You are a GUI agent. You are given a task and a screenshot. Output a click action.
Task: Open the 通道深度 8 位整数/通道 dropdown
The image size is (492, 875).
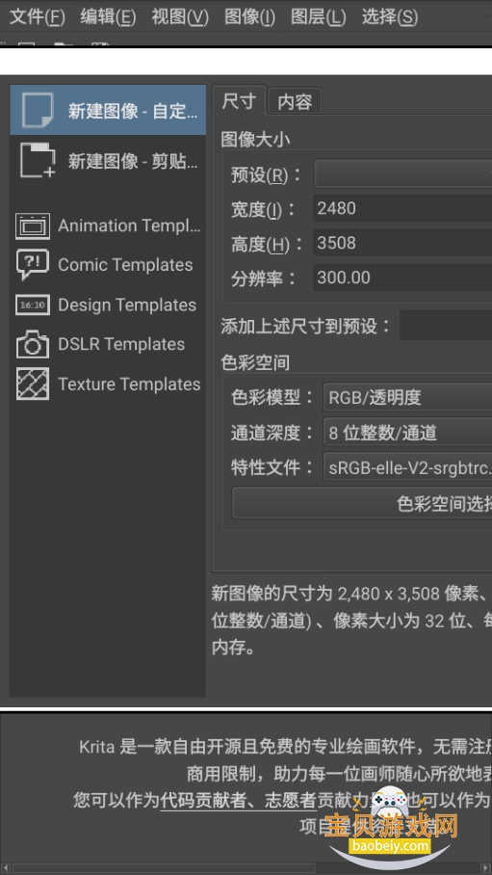click(407, 433)
